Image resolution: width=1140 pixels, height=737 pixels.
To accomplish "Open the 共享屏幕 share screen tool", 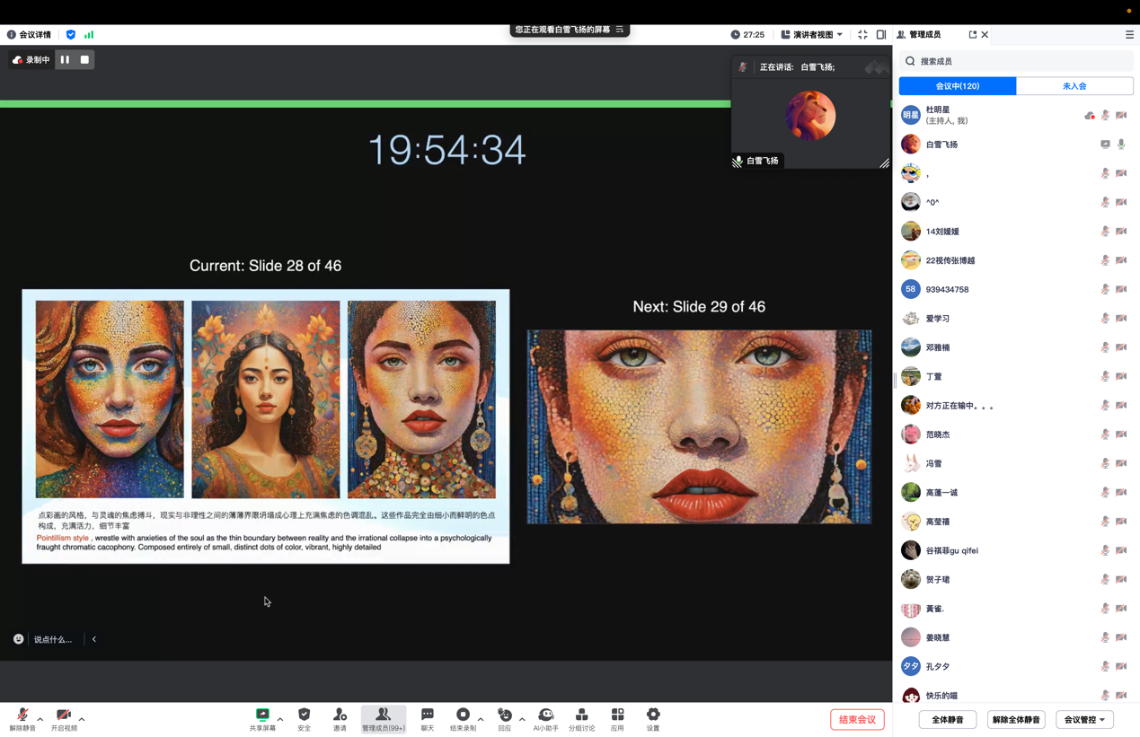I will [x=262, y=719].
